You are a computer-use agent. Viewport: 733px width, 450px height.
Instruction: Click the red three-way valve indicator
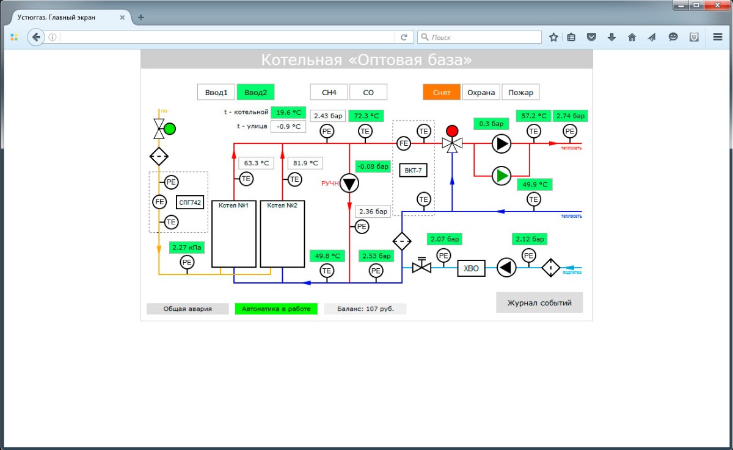click(452, 130)
